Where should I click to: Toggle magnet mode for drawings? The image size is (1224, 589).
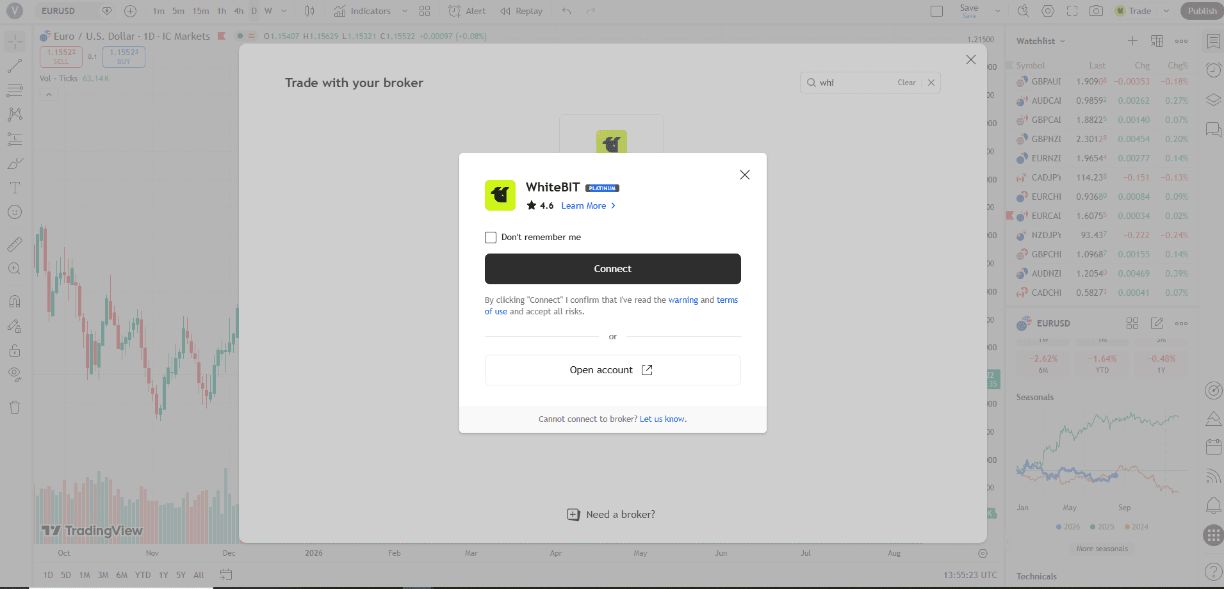[x=15, y=302]
